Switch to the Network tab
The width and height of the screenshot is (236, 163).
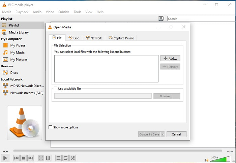click(x=94, y=38)
